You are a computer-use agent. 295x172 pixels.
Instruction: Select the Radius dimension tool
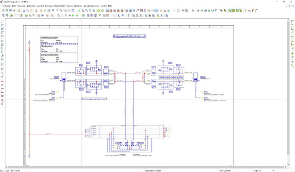click(2, 103)
